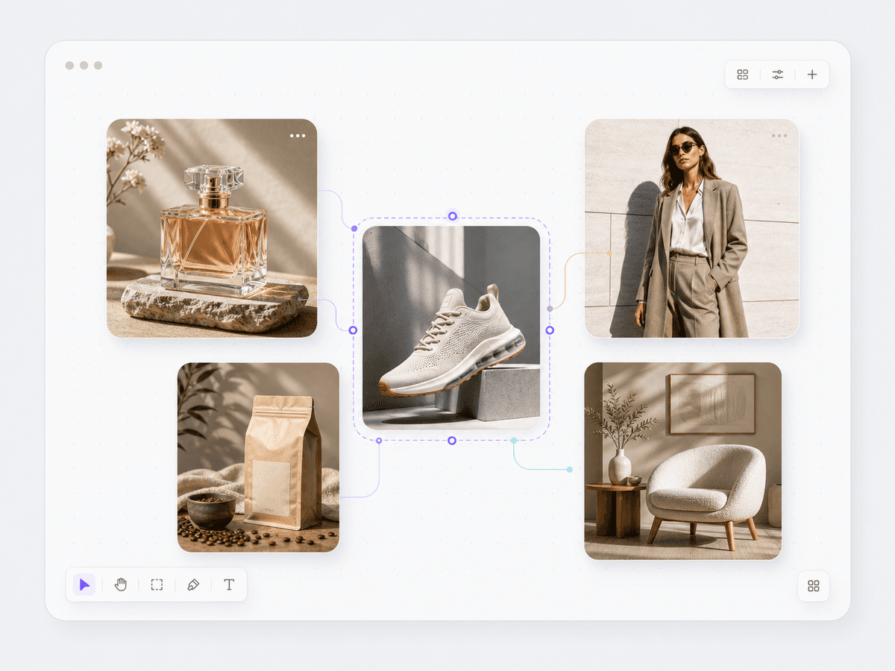Select the coffee bag image card
The image size is (895, 671).
coord(258,458)
